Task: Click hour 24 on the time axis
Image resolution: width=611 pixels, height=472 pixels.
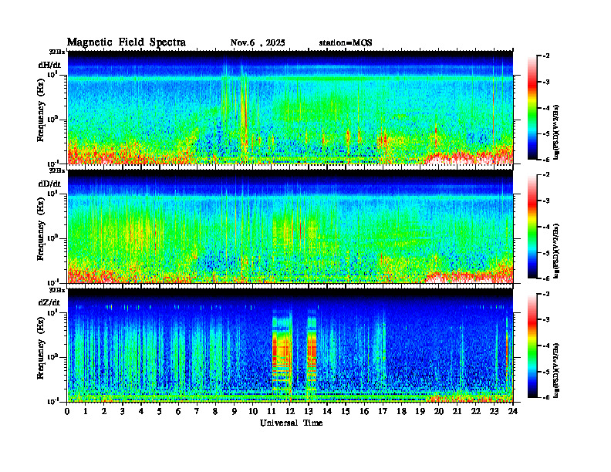Action: 513,411
